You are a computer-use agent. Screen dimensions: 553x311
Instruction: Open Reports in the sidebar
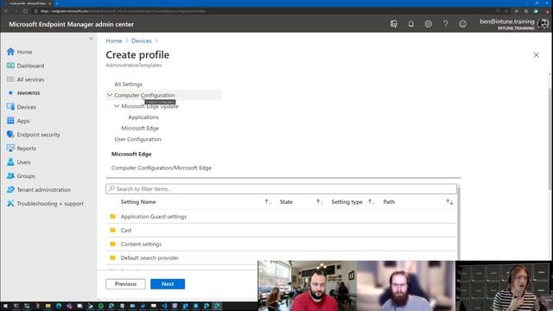pos(26,148)
